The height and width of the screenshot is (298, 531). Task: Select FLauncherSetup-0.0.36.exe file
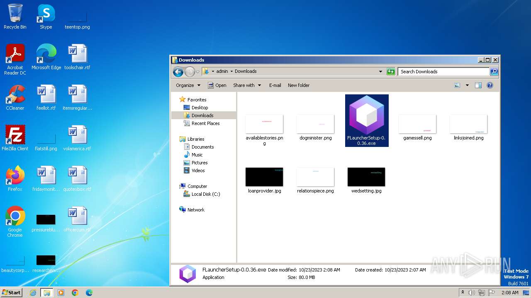(367, 120)
